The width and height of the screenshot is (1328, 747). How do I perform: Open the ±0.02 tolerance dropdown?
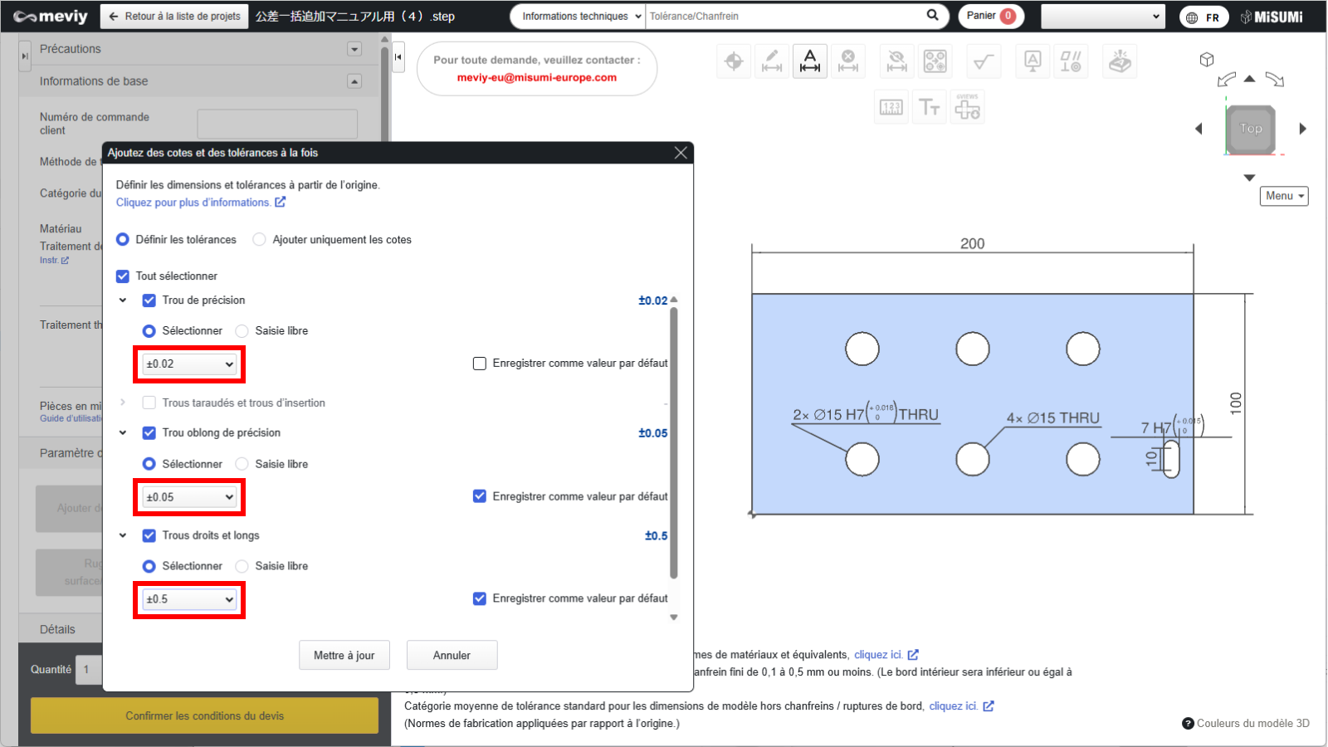[x=189, y=364]
